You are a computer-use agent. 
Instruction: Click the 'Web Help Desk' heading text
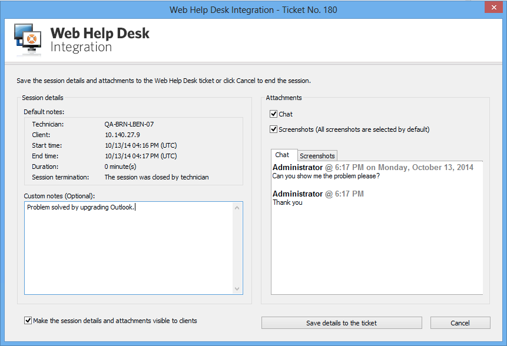[100, 33]
